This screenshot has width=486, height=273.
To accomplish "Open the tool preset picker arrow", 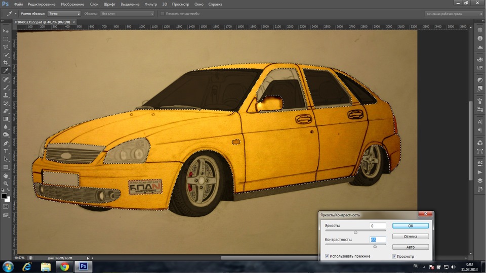I will point(16,14).
